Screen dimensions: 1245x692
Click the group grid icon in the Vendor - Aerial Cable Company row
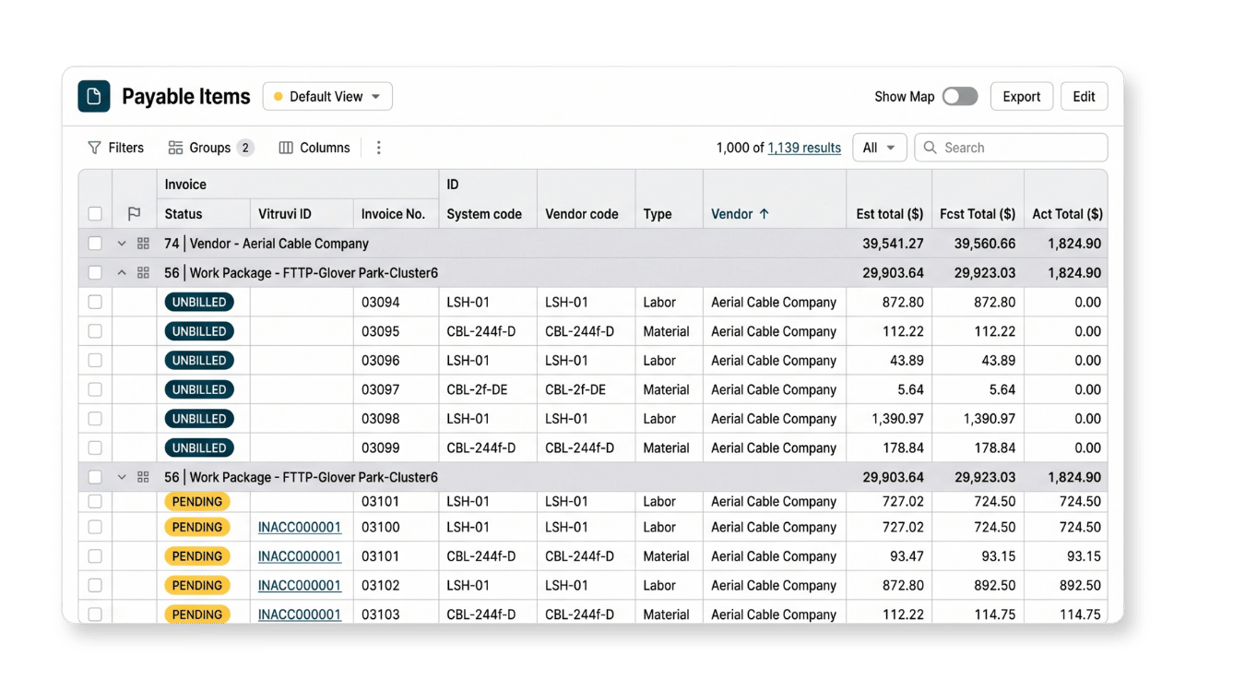pyautogui.click(x=143, y=244)
